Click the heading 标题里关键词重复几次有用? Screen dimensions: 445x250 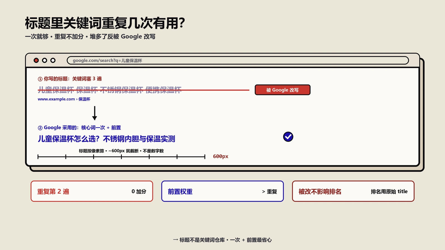(105, 23)
